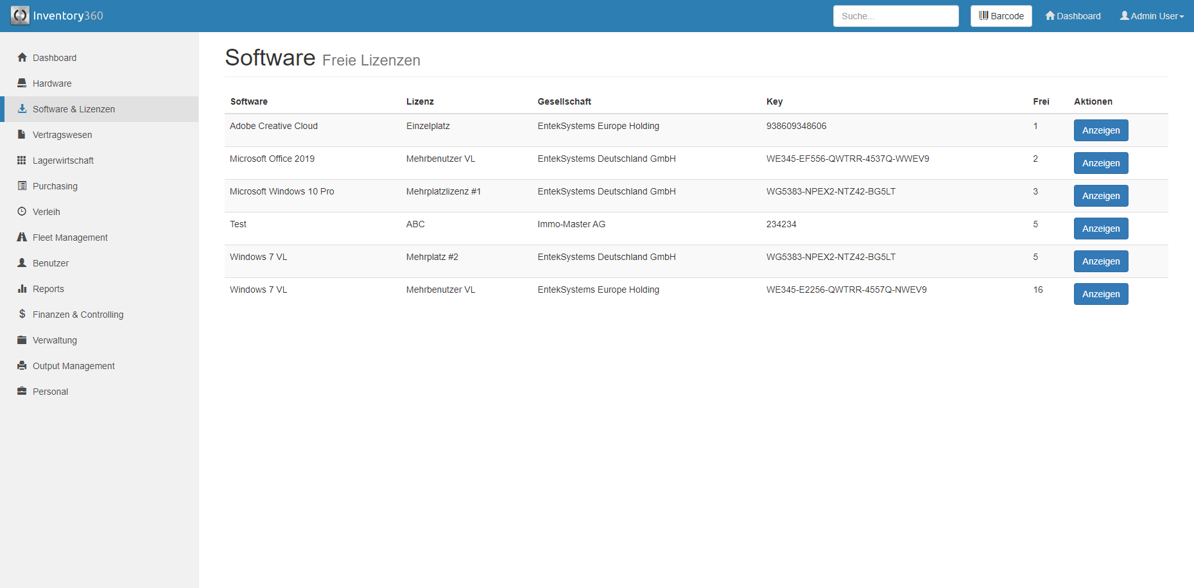
Task: Click the Barcode button in header
Action: pos(1001,16)
